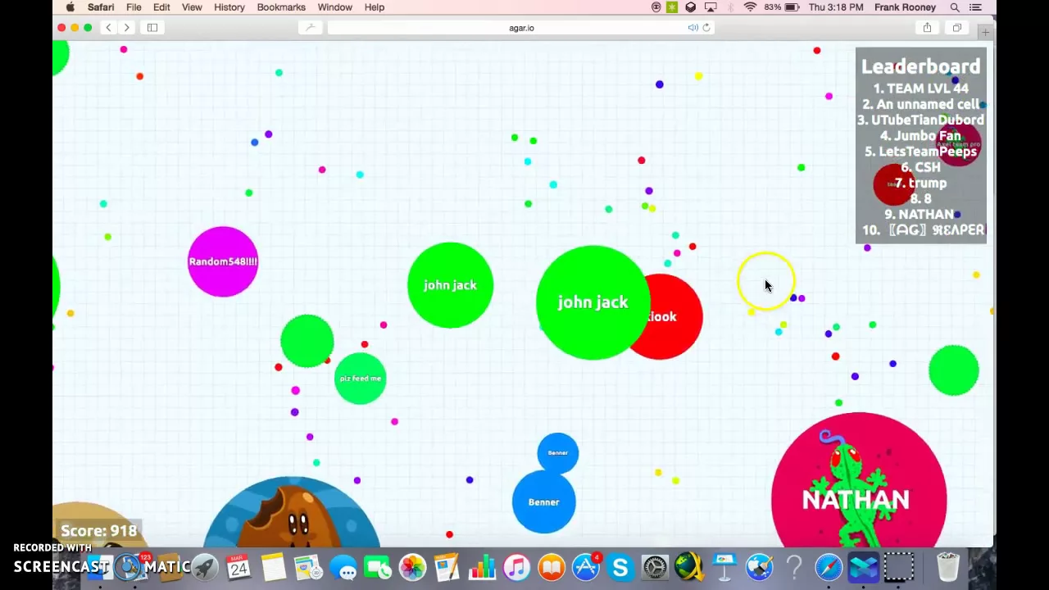Click the large blue Benner cell
The image size is (1049, 590).
pos(544,501)
